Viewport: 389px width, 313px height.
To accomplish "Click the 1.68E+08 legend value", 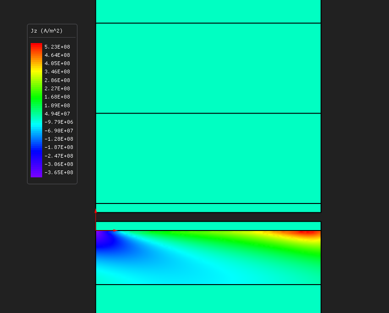I will 57,97.
